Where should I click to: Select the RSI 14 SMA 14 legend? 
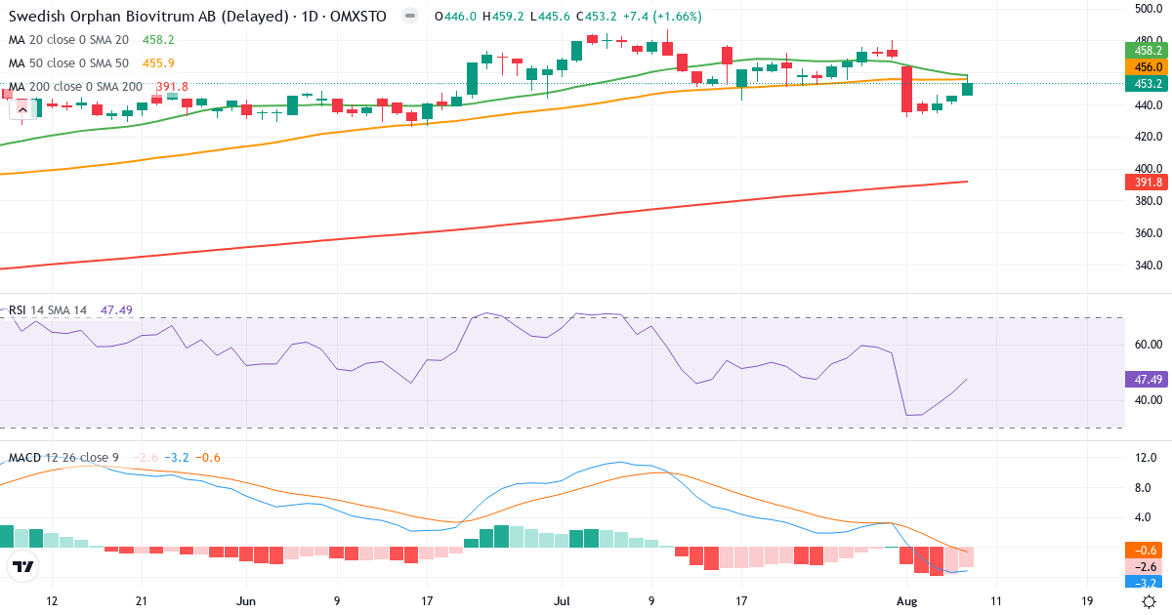click(48, 310)
